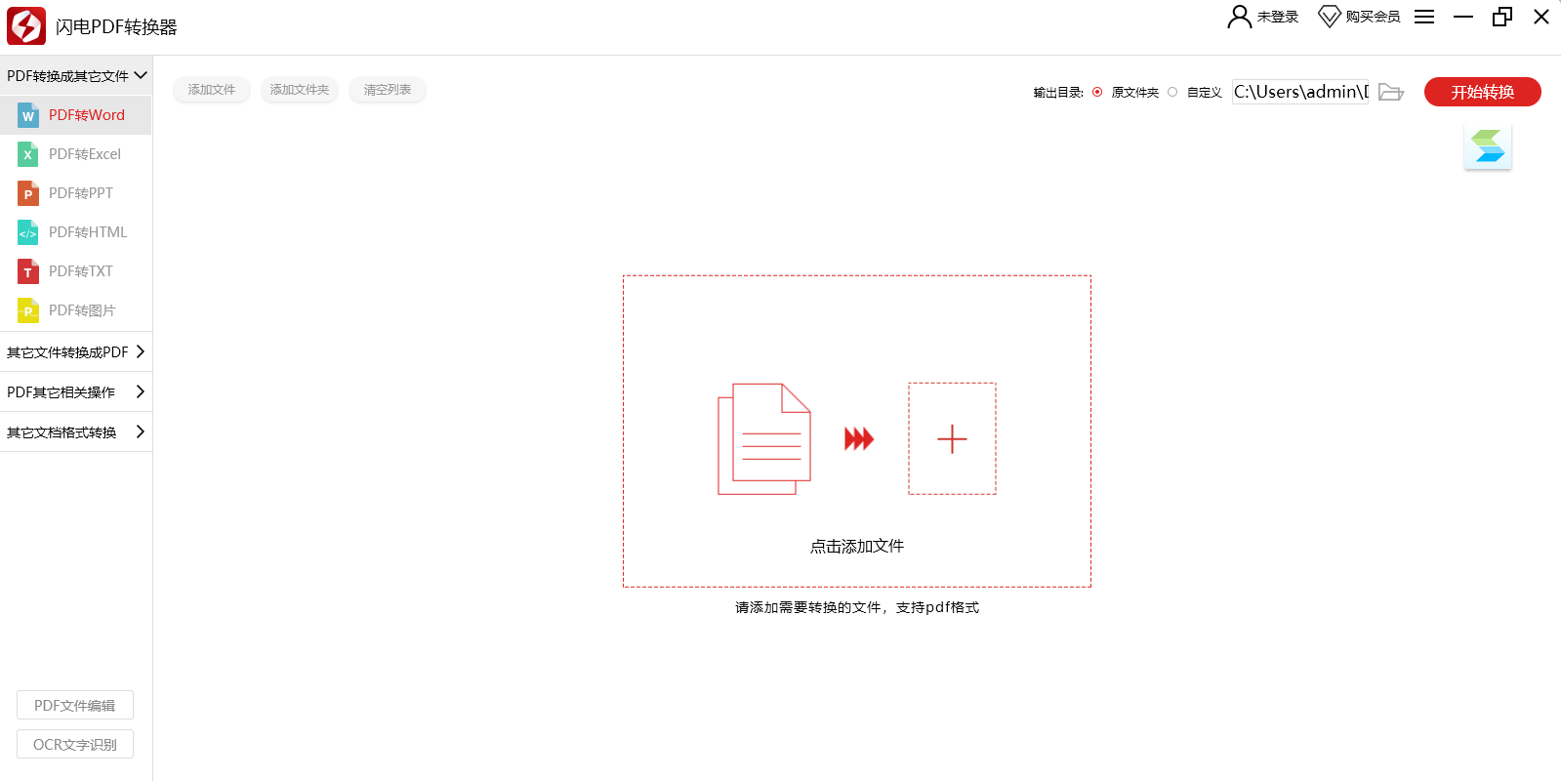Click the PDF转PPT file icon
1561x781 pixels.
[28, 193]
